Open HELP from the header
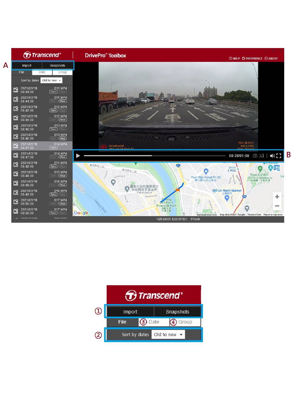298x398 pixels. coord(234,58)
